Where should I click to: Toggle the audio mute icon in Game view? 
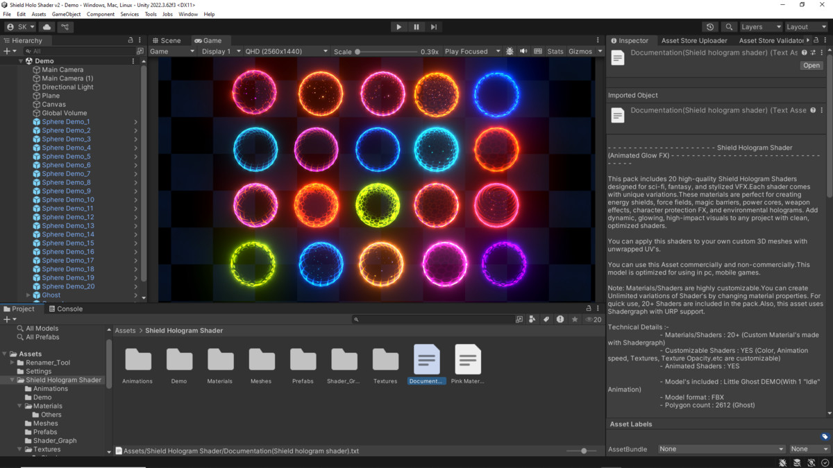524,51
